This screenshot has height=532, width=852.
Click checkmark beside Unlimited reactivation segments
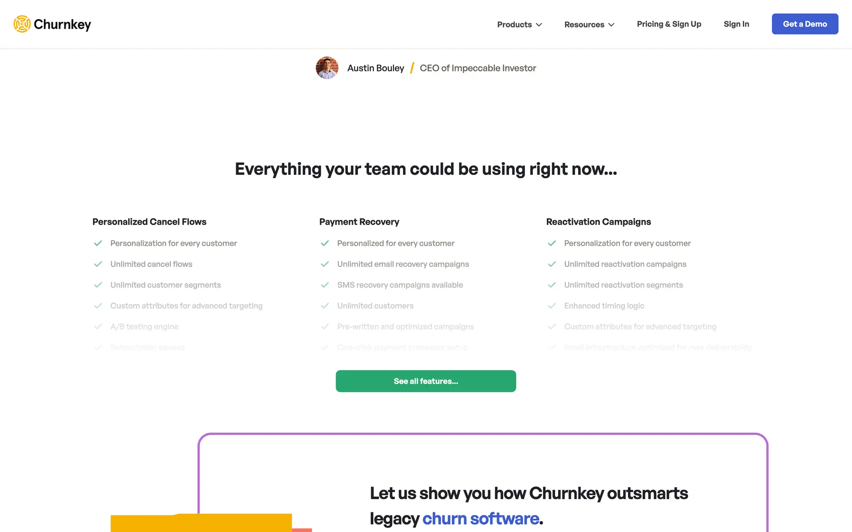tap(552, 285)
